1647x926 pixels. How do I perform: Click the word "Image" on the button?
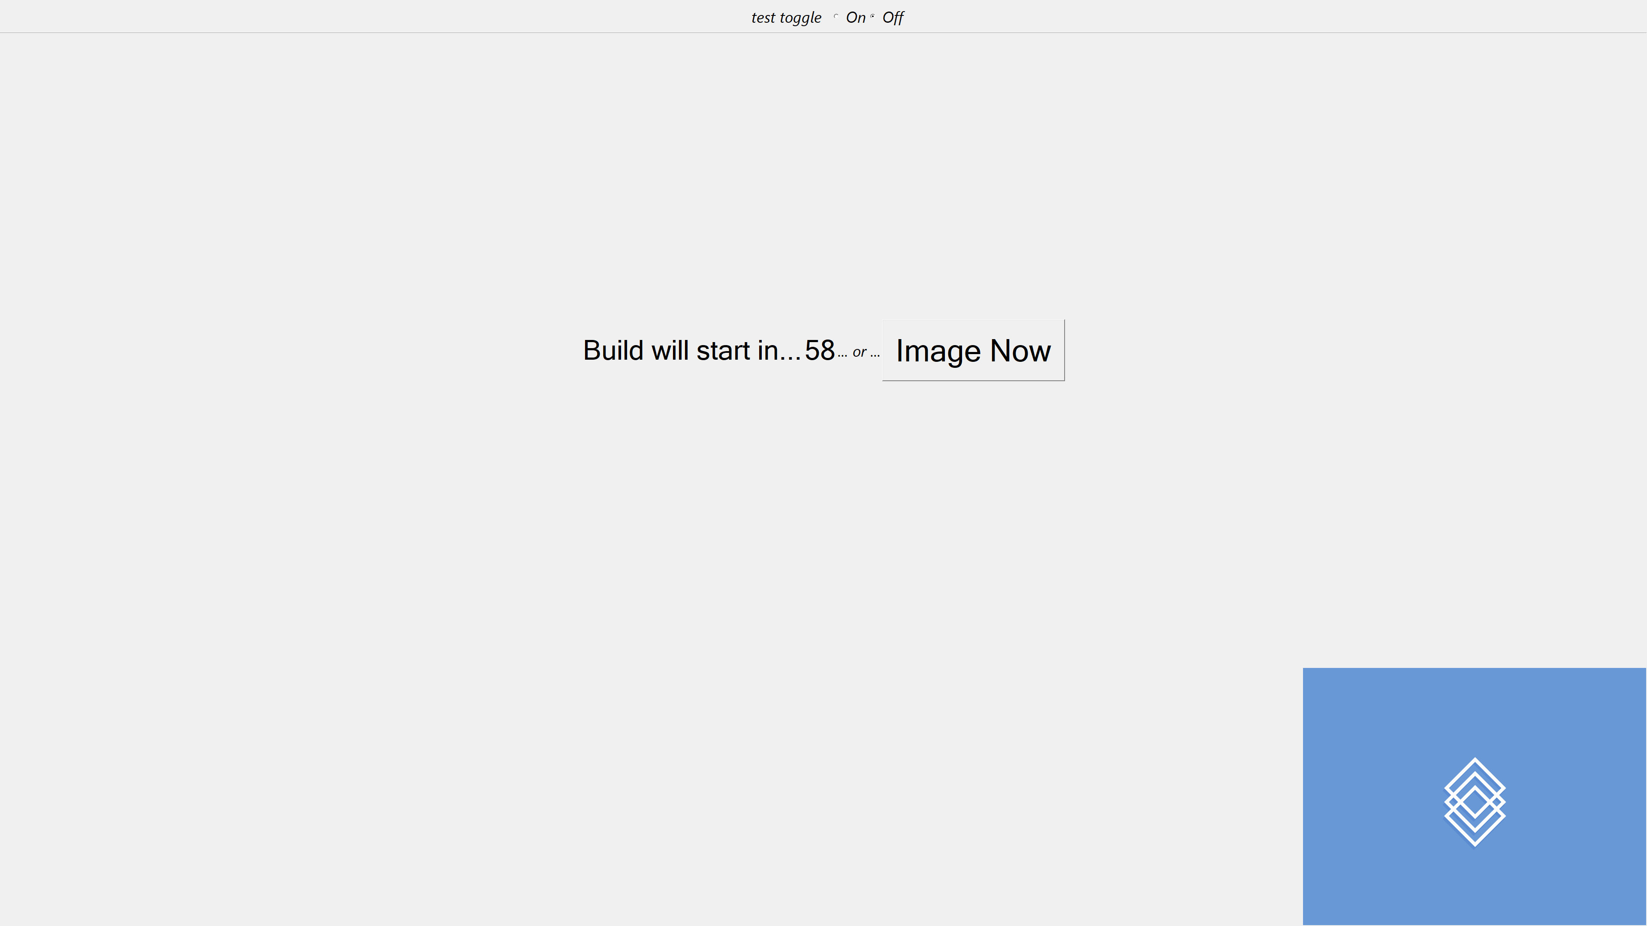pyautogui.click(x=938, y=352)
